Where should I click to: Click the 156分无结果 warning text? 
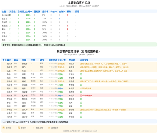(x=87, y=96)
